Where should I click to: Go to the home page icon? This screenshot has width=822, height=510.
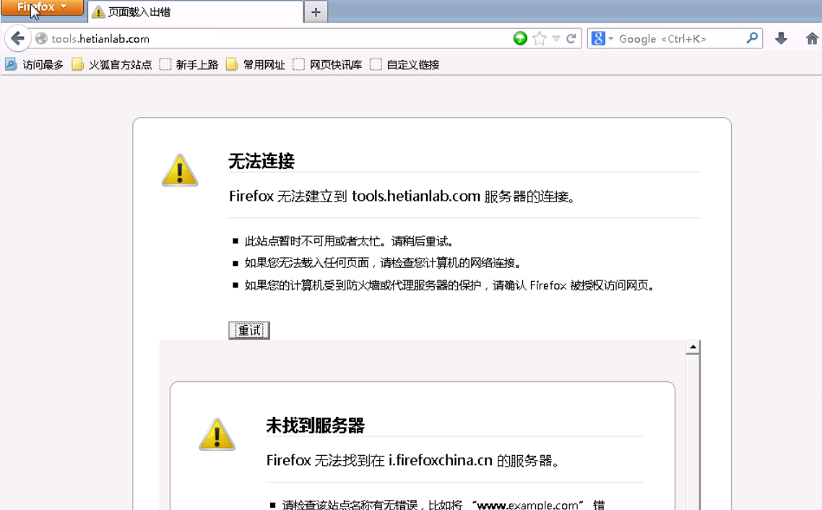812,38
